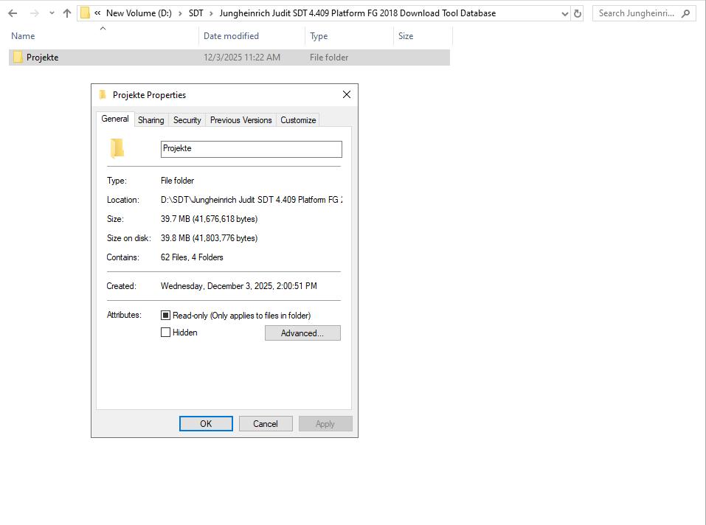Sort files by Date modified column
The width and height of the screenshot is (706, 525).
click(x=229, y=35)
